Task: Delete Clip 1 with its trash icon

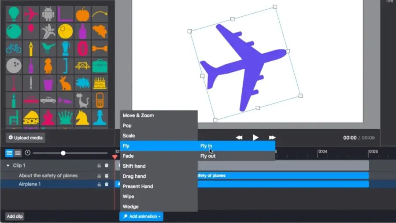Action: click(x=107, y=165)
